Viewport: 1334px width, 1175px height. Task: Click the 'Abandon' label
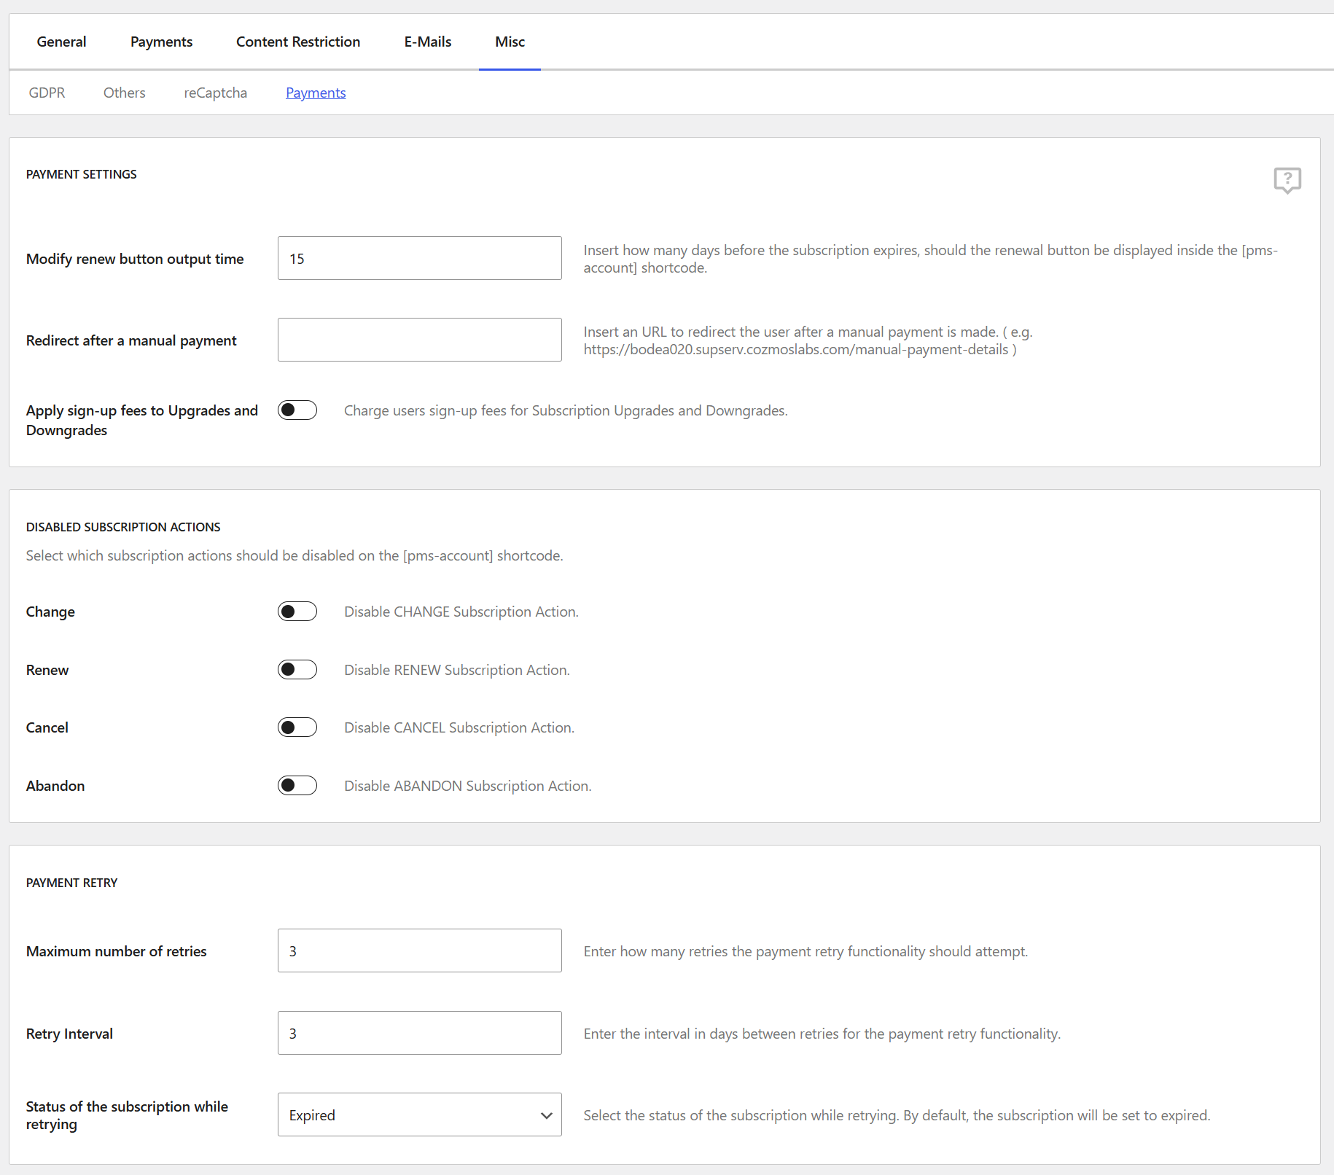(x=55, y=786)
